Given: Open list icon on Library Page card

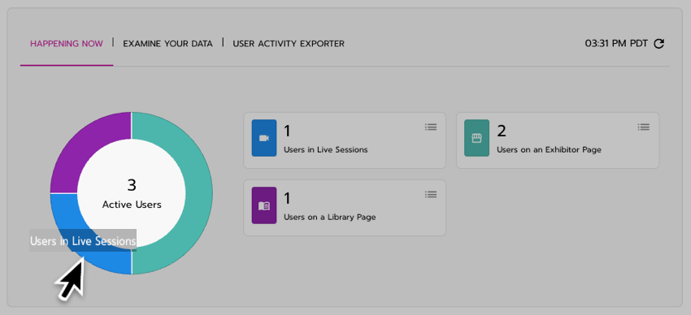Looking at the screenshot, I should [x=431, y=195].
